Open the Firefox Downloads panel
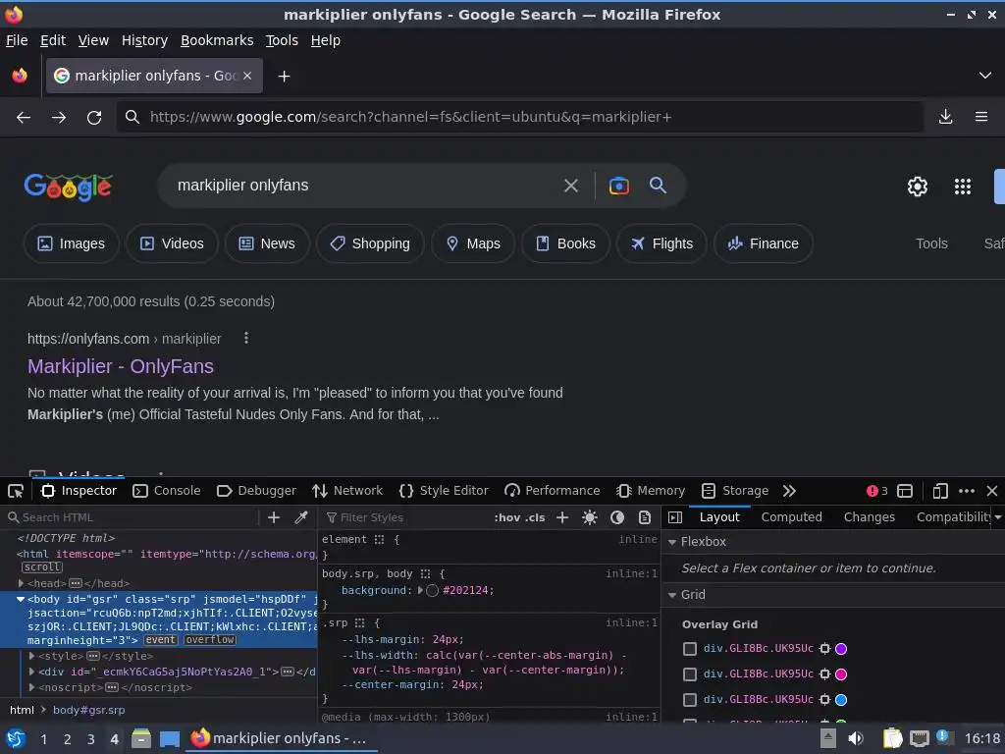 pyautogui.click(x=945, y=117)
